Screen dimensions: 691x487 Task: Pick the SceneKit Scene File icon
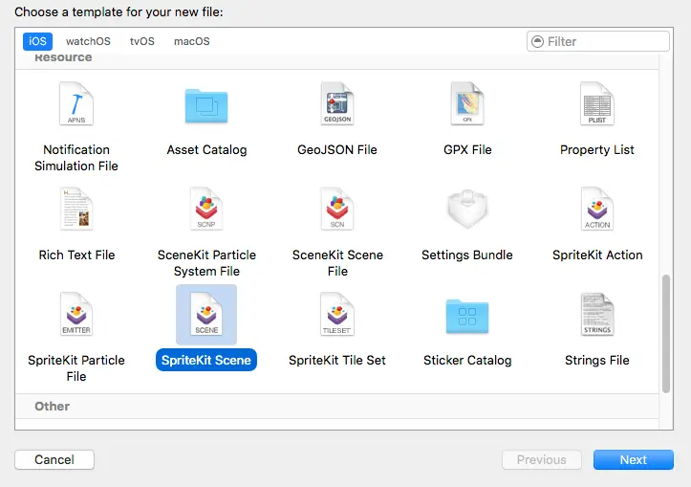click(337, 210)
